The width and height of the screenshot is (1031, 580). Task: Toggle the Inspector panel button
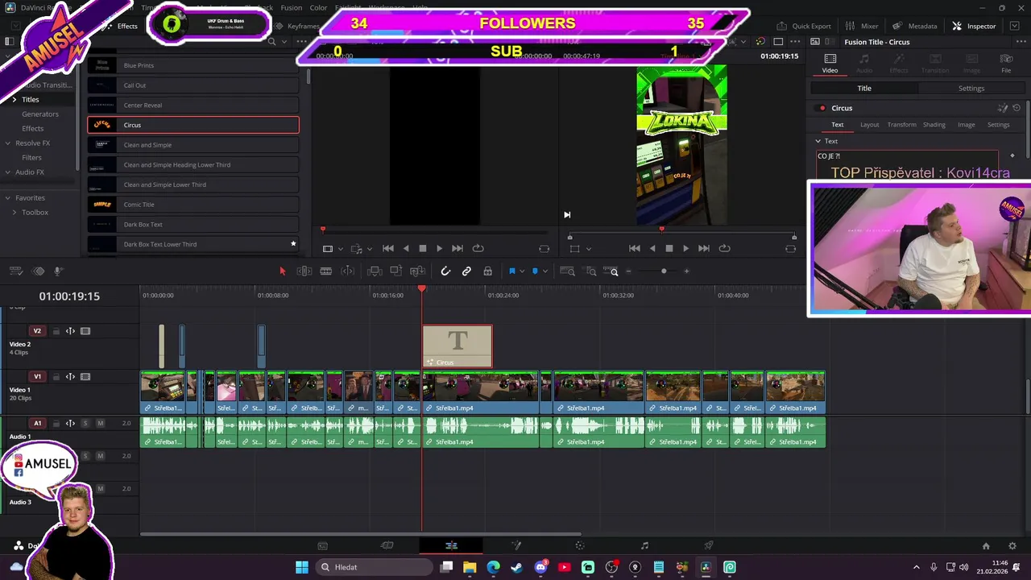[974, 26]
